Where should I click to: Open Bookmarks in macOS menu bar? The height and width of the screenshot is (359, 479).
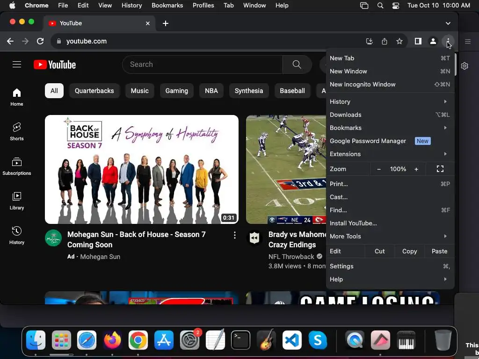coord(167,6)
